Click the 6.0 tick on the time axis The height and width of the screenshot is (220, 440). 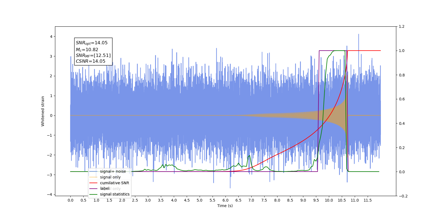[226, 200]
